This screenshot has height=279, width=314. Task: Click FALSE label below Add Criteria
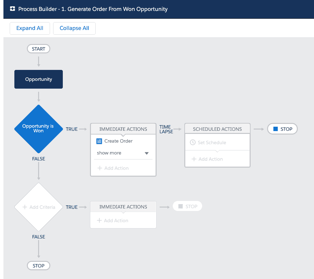click(x=39, y=237)
